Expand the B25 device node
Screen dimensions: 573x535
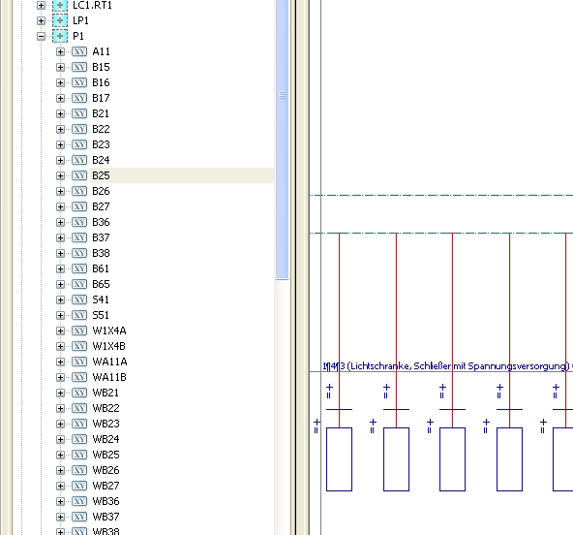(60, 176)
